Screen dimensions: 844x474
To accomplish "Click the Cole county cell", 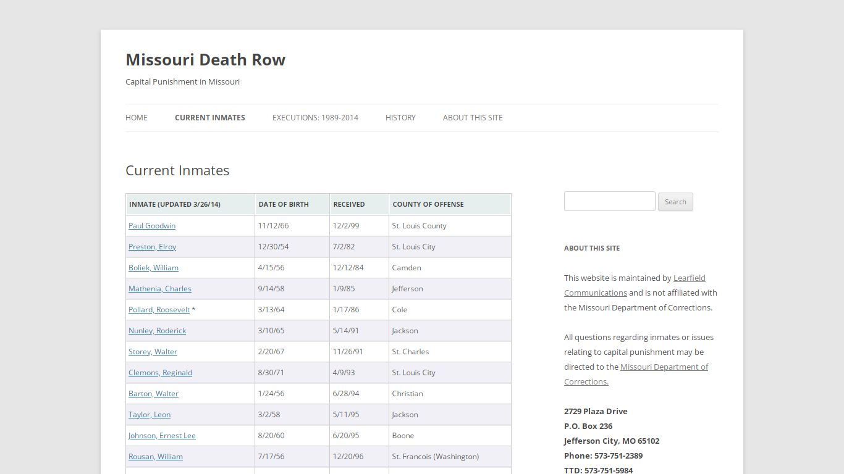I will 450,310.
